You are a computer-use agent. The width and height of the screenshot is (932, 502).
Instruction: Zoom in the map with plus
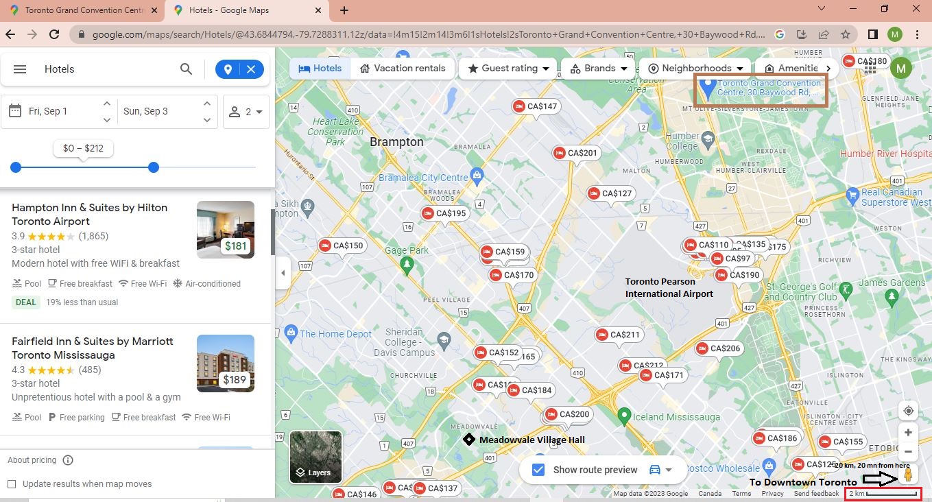coord(909,433)
